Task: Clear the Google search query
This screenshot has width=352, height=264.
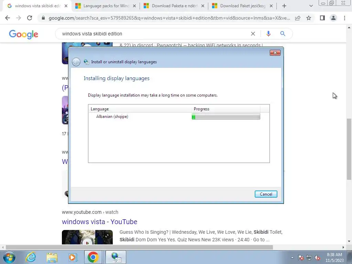Action: [x=253, y=34]
